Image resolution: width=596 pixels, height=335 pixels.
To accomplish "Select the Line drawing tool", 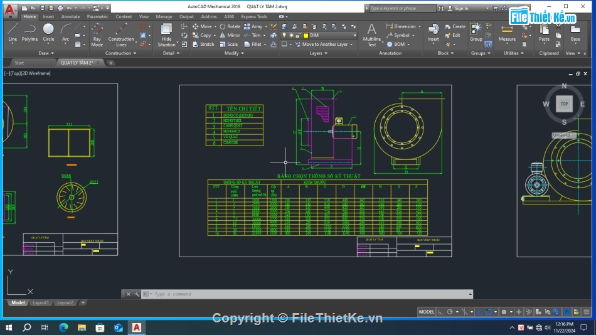I will [x=13, y=33].
